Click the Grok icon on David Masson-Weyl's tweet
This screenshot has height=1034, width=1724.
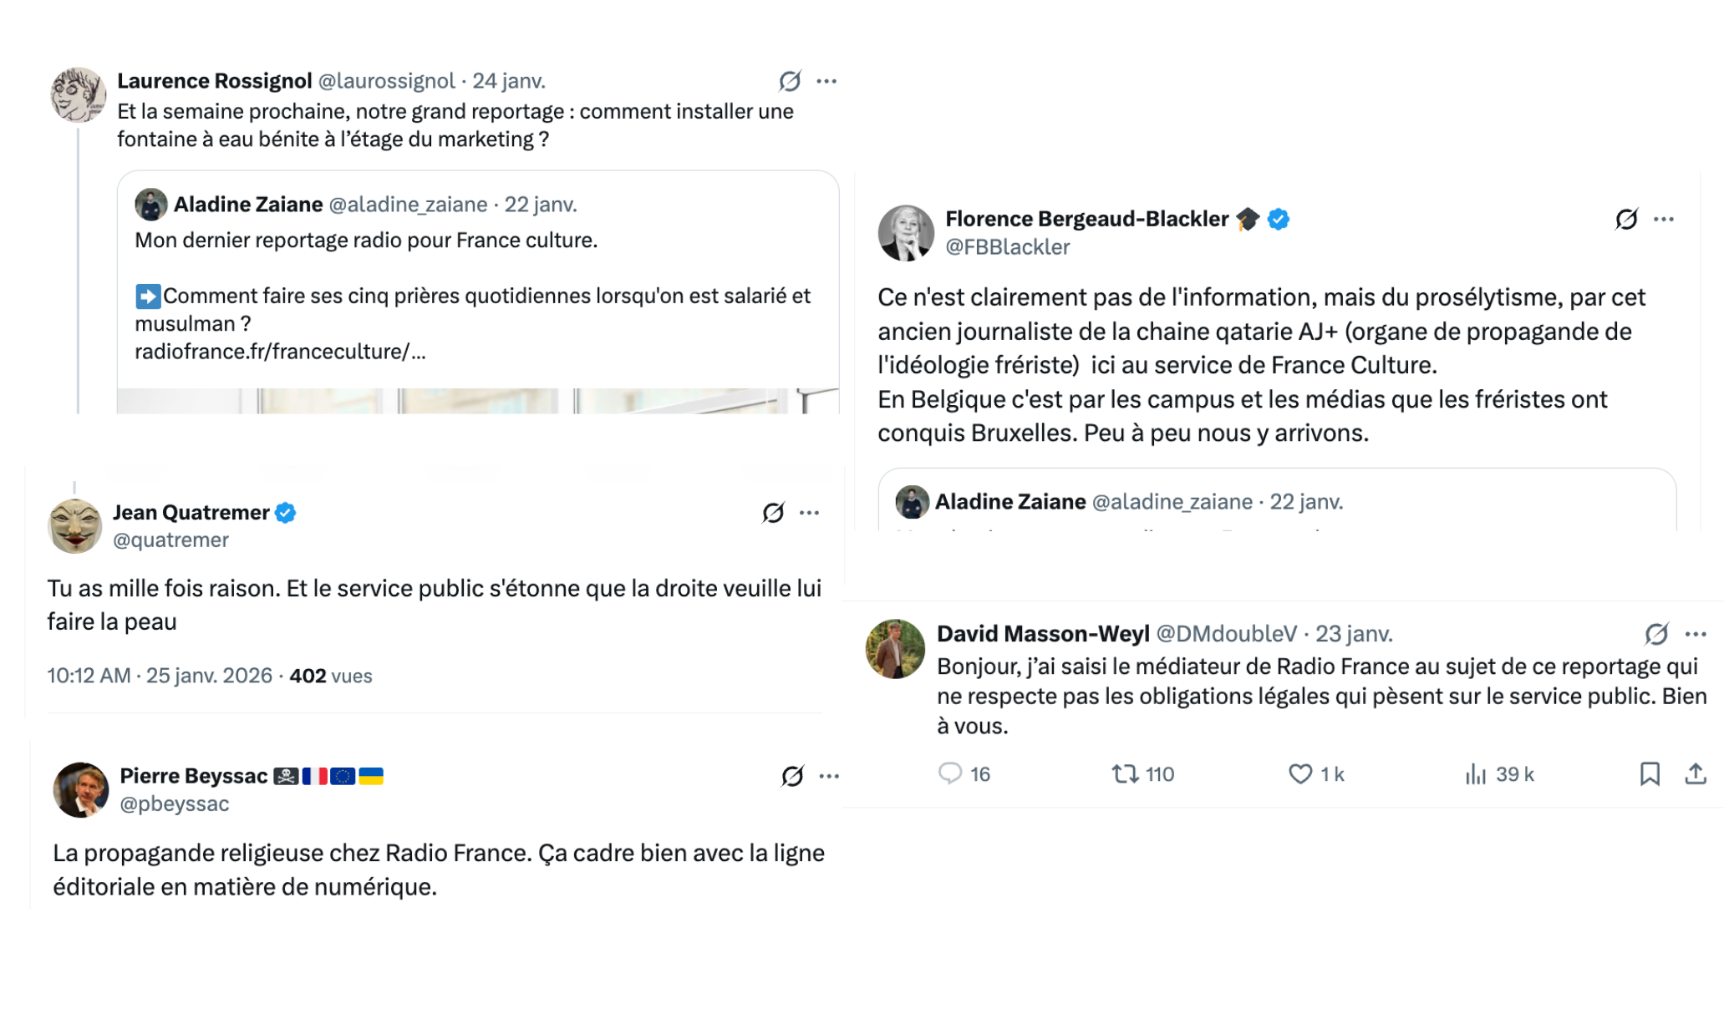tap(1656, 634)
